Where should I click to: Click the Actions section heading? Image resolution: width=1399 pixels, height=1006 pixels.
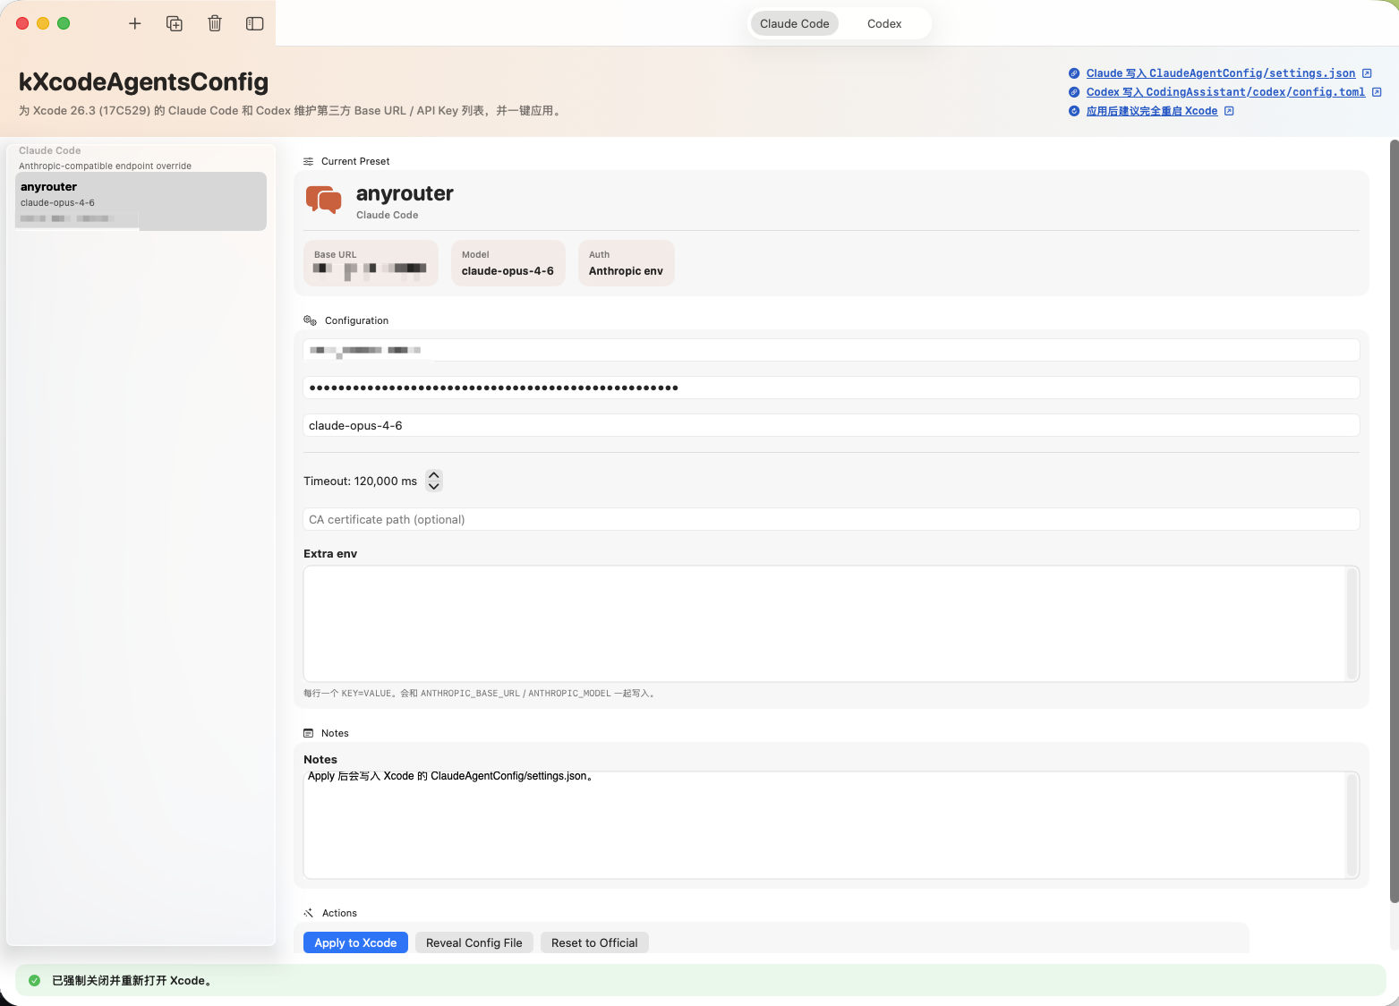tap(339, 913)
